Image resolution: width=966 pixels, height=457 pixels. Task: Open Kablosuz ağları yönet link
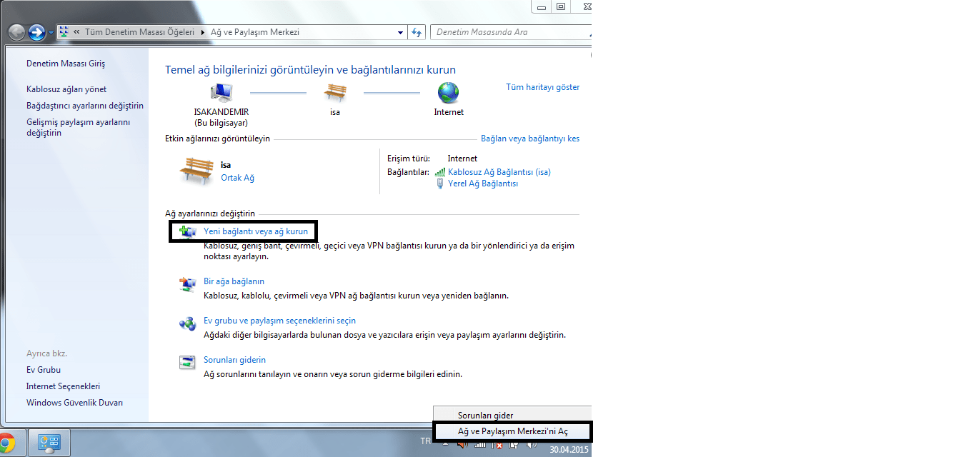click(66, 89)
